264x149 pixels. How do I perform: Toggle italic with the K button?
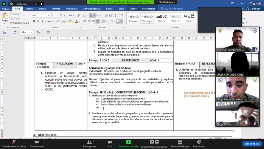[x=38, y=21]
